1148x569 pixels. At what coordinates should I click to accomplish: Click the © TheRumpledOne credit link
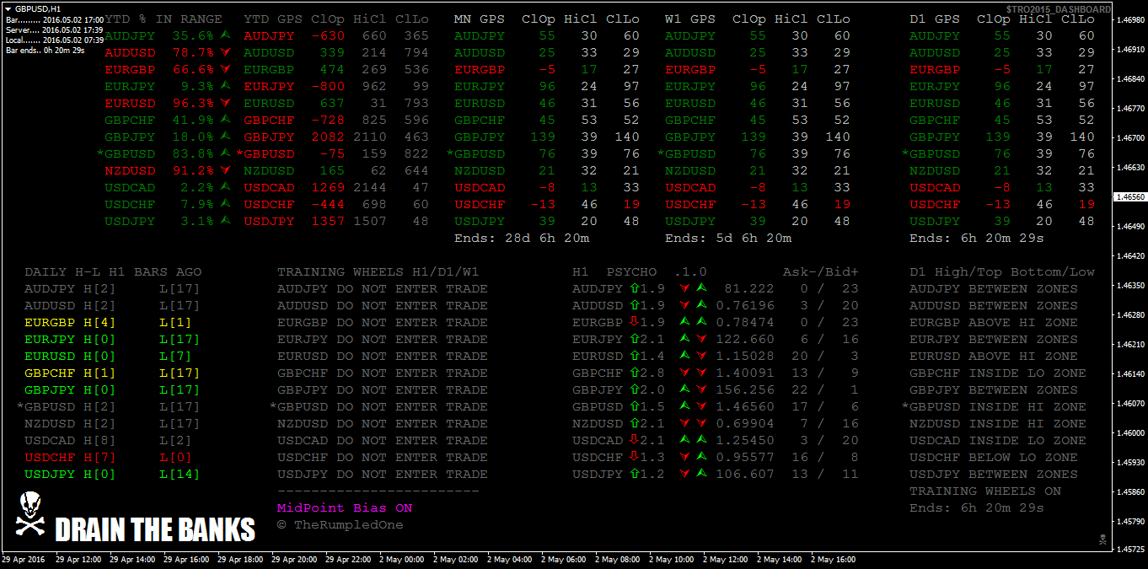tap(340, 525)
